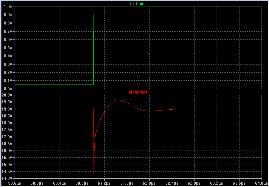269x187 pixels.
Task: Click the 0.7A current axis label
Action: (8, 31)
